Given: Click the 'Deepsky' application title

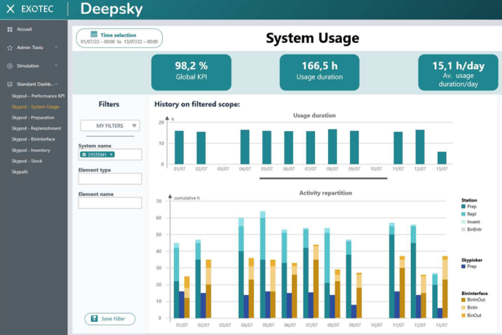Looking at the screenshot, I should [x=111, y=9].
